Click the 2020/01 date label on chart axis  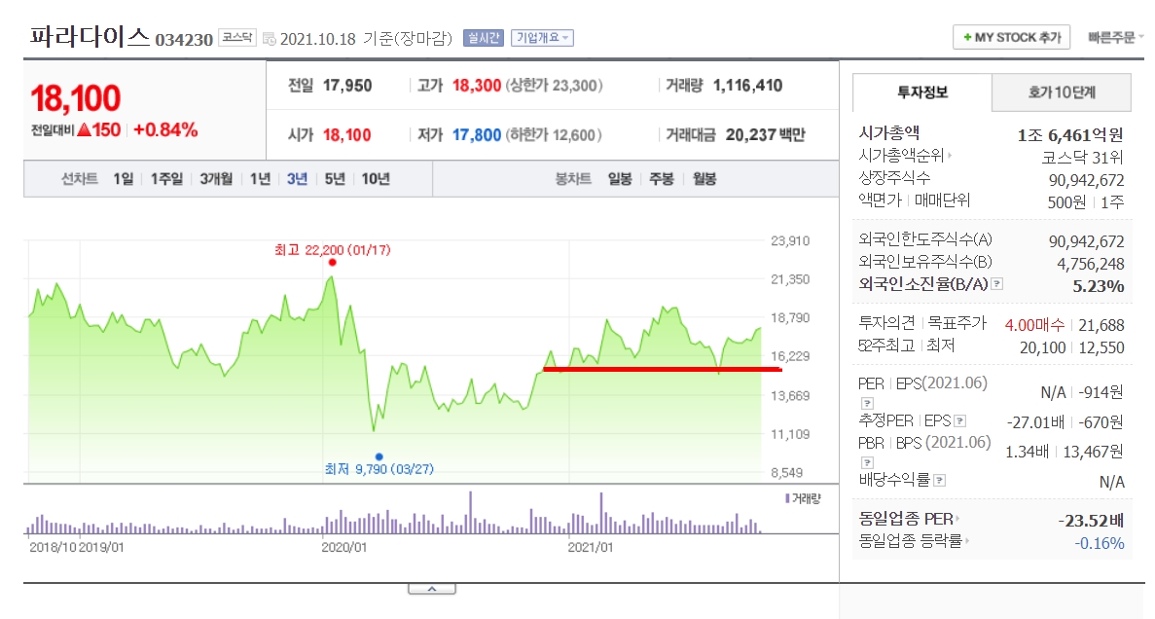pyautogui.click(x=344, y=548)
